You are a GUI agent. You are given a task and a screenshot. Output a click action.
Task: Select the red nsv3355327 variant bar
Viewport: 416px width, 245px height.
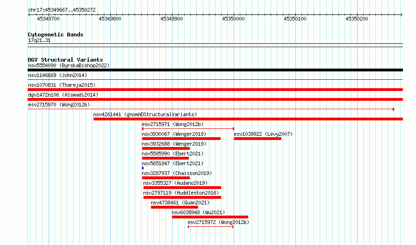(x=182, y=188)
